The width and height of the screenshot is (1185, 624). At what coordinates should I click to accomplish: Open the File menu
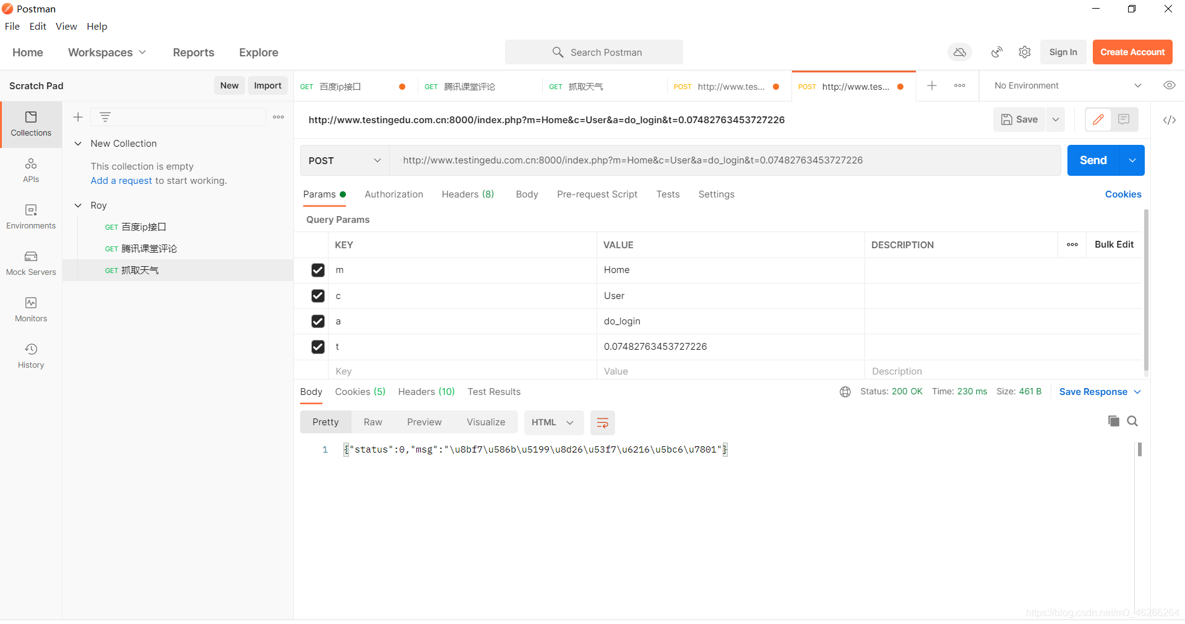click(x=12, y=27)
